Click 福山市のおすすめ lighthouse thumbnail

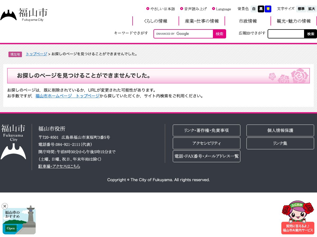(x=19, y=220)
